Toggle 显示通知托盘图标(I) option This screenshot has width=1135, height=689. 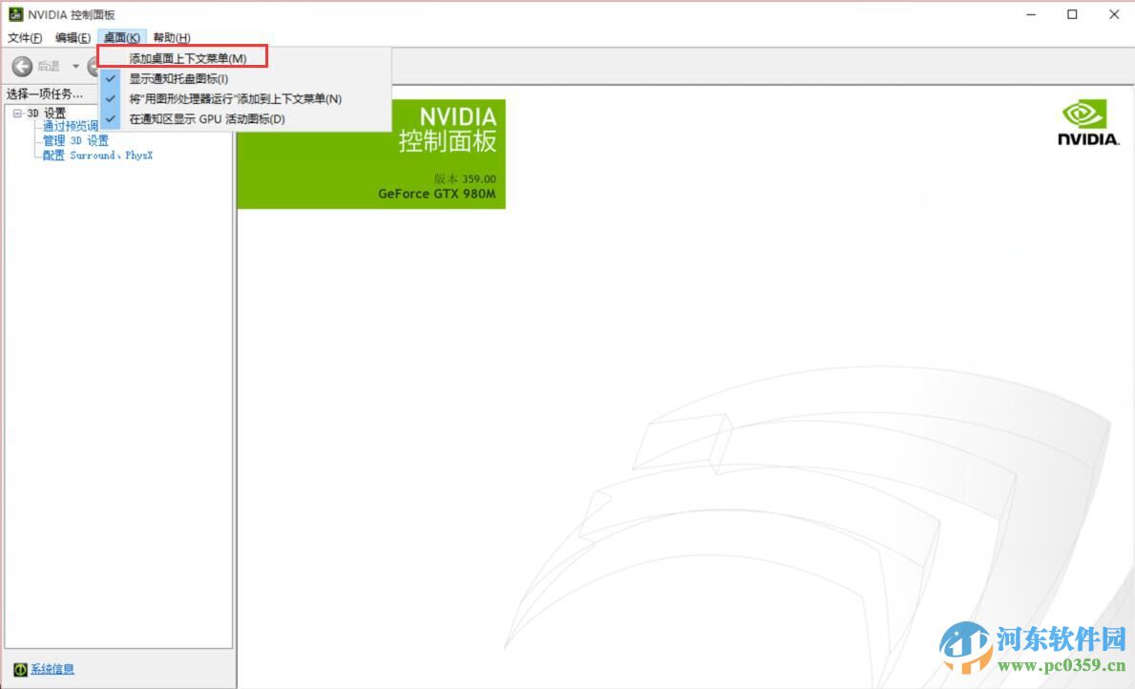coord(244,78)
